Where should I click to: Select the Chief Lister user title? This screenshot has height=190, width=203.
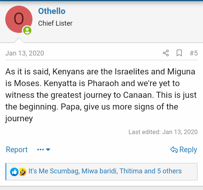point(55,23)
